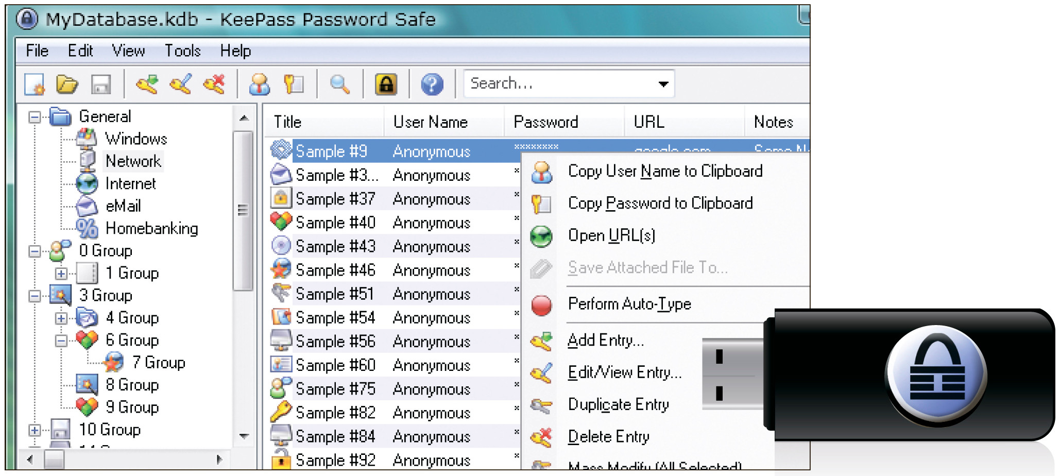Click the Open database folder icon

67,83
